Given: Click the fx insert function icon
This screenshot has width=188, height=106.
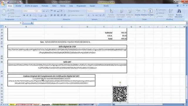Looking at the screenshot, I should 32,23.
